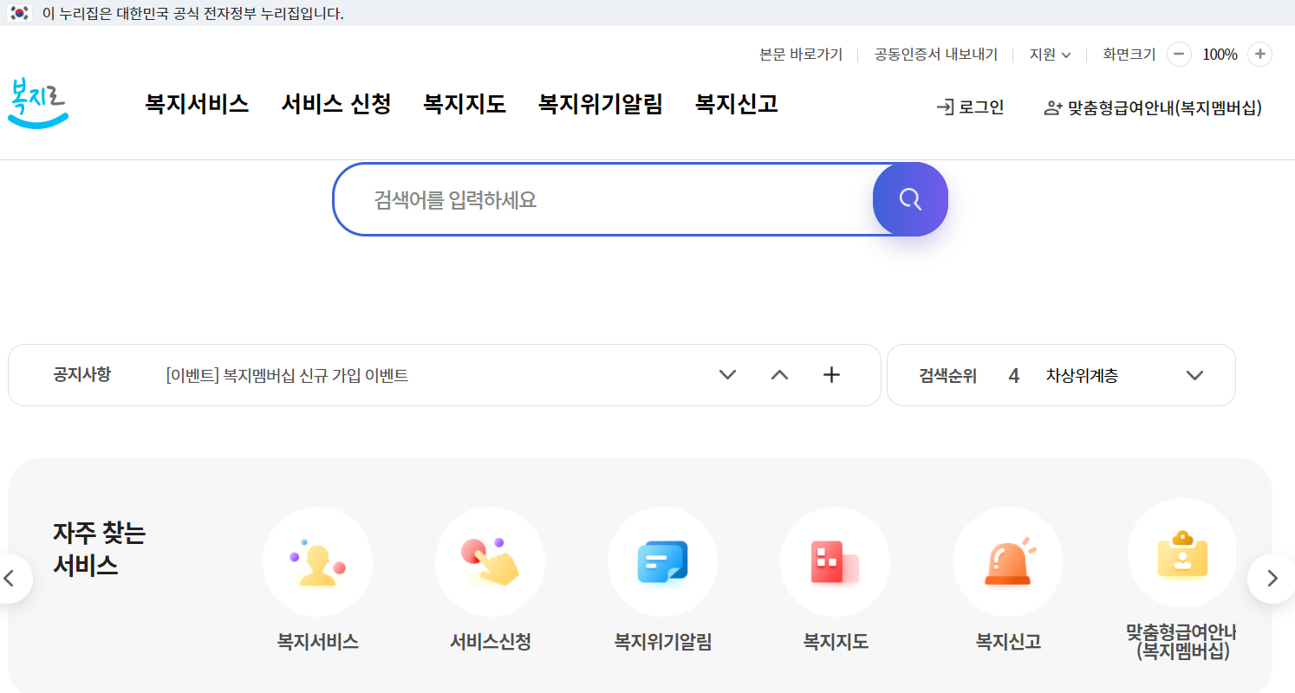Screen dimensions: 1295x693
Task: Open the 검색순위 ranking dropdown
Action: click(x=1195, y=374)
